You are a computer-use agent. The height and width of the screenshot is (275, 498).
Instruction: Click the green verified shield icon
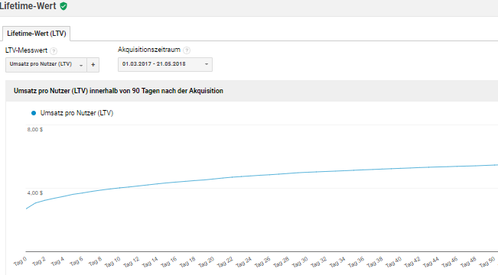click(x=63, y=6)
